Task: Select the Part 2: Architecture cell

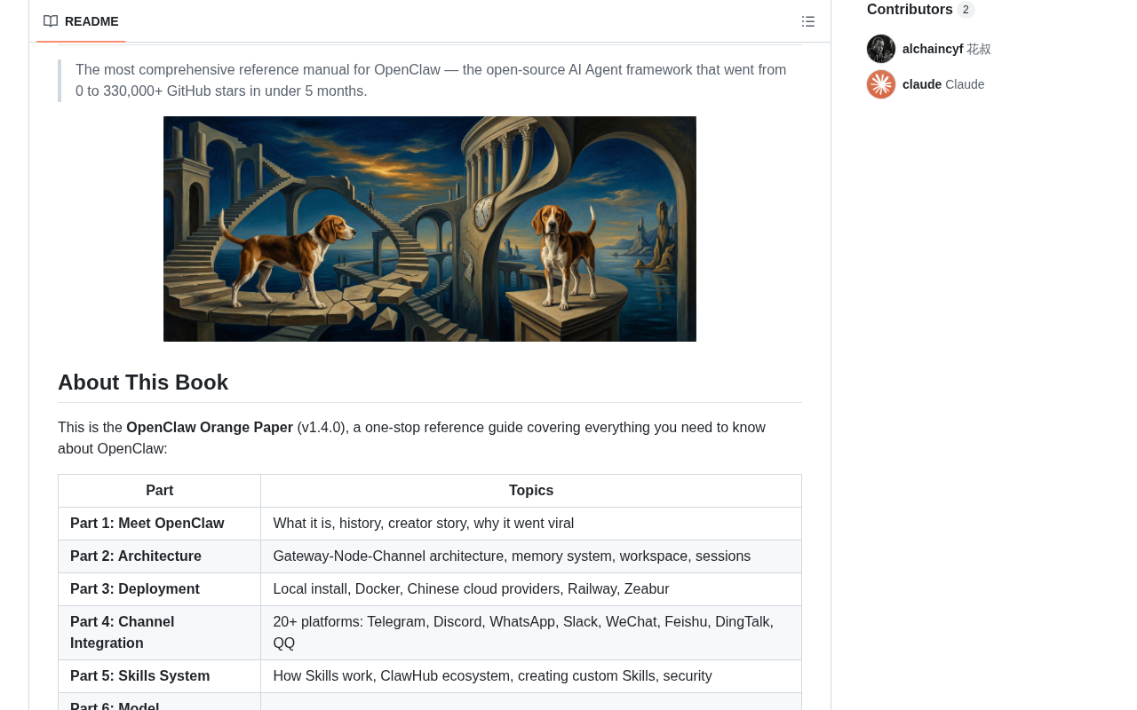Action: 160,556
